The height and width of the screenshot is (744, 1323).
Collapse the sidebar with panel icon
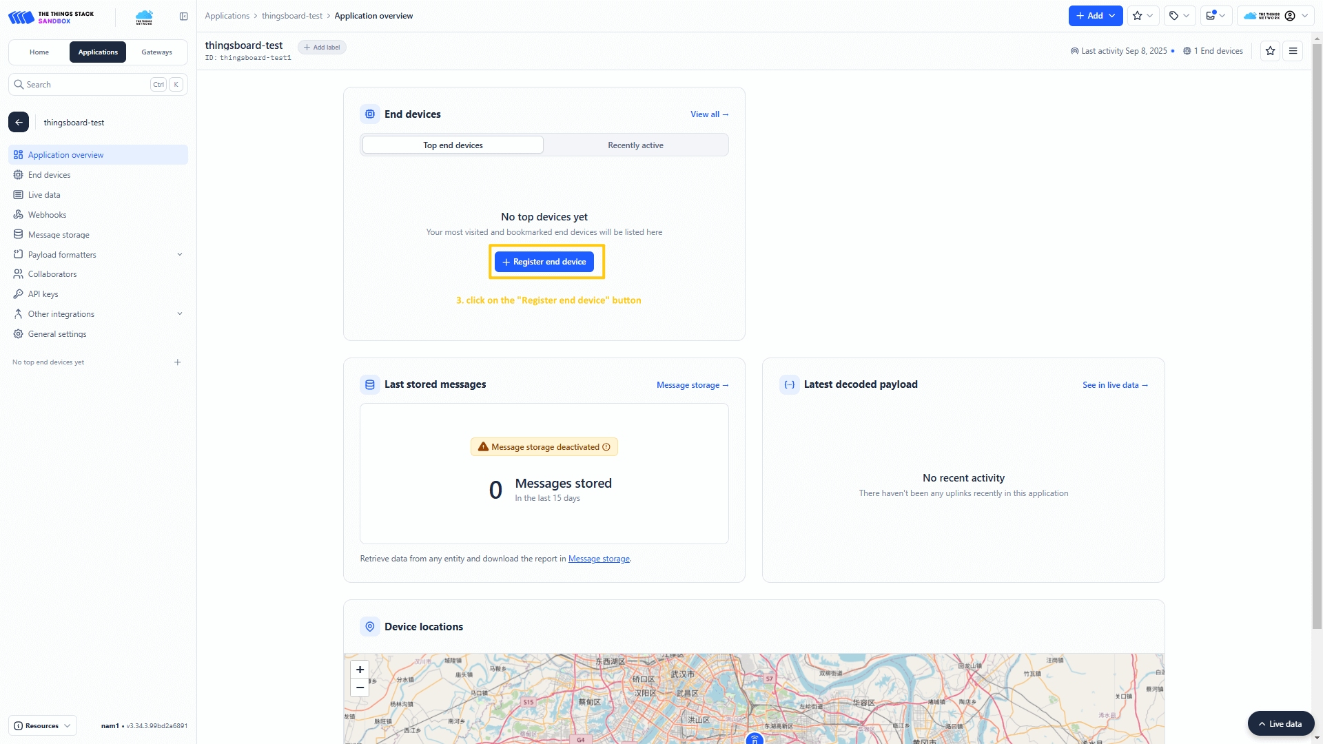tap(183, 17)
